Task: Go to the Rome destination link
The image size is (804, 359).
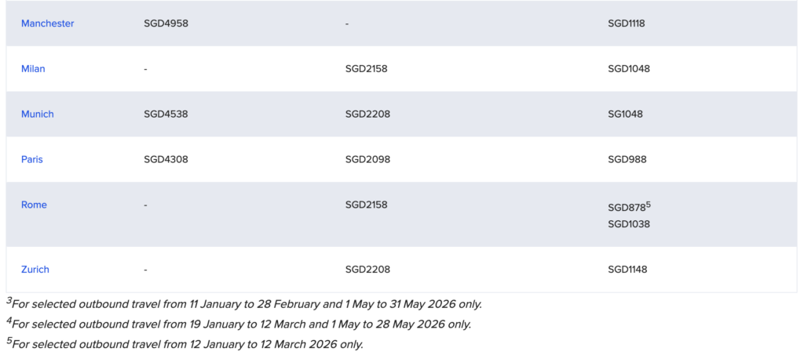Action: pyautogui.click(x=34, y=205)
